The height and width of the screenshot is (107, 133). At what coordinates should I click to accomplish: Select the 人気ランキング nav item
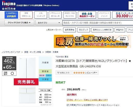pos(41,15)
